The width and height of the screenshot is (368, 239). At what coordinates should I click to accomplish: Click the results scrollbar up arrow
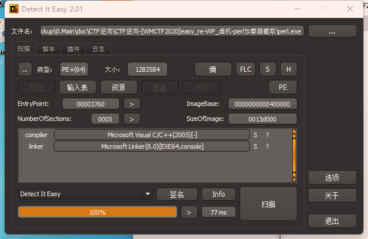pos(294,134)
